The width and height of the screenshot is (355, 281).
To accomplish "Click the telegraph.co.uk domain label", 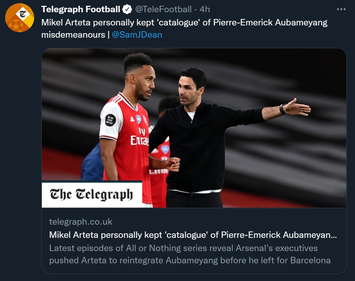I will click(81, 222).
